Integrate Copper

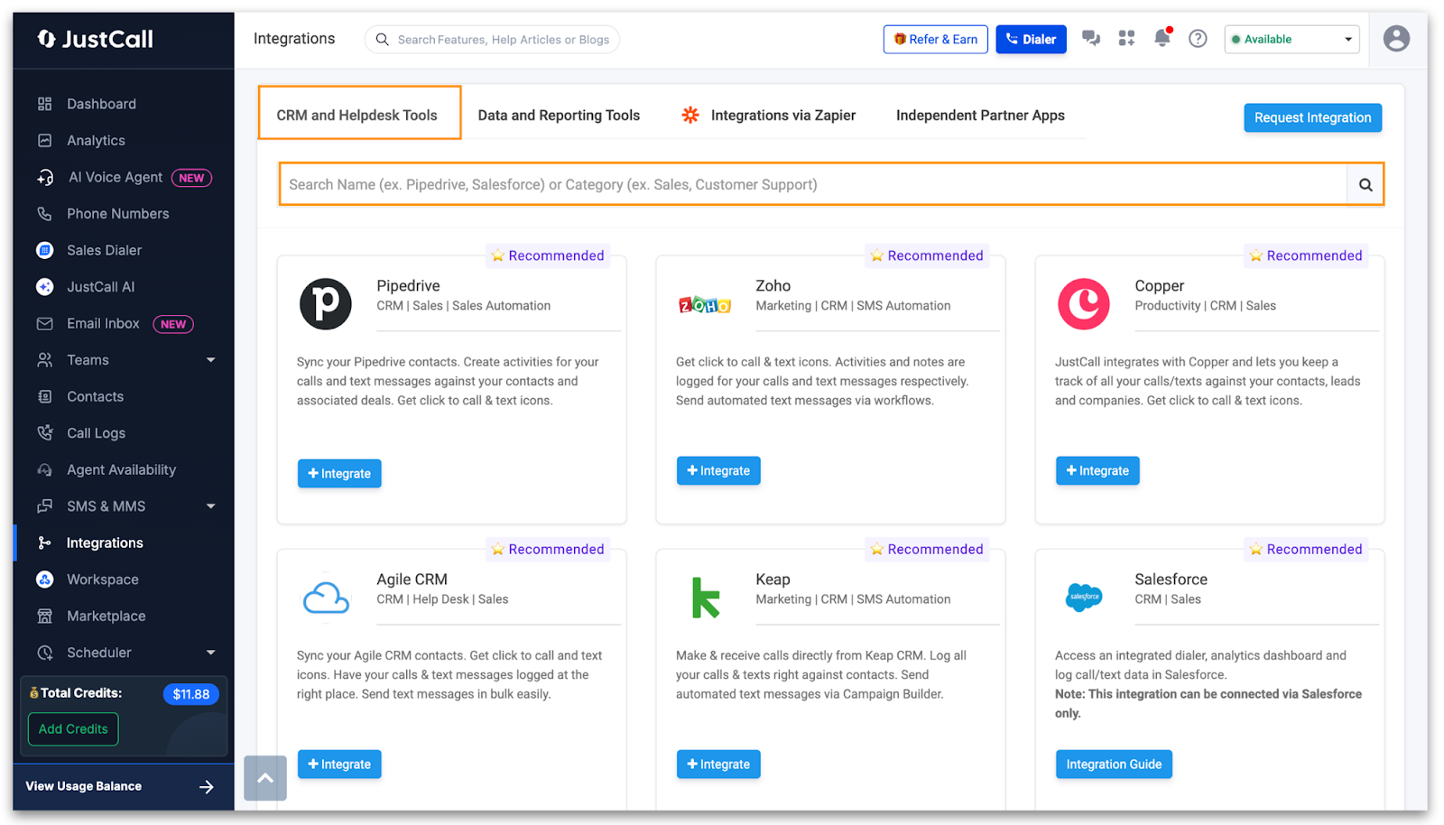[1097, 470]
